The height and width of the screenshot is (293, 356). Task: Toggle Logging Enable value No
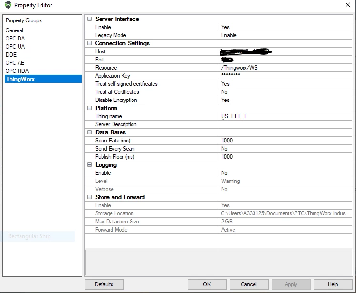[285, 173]
